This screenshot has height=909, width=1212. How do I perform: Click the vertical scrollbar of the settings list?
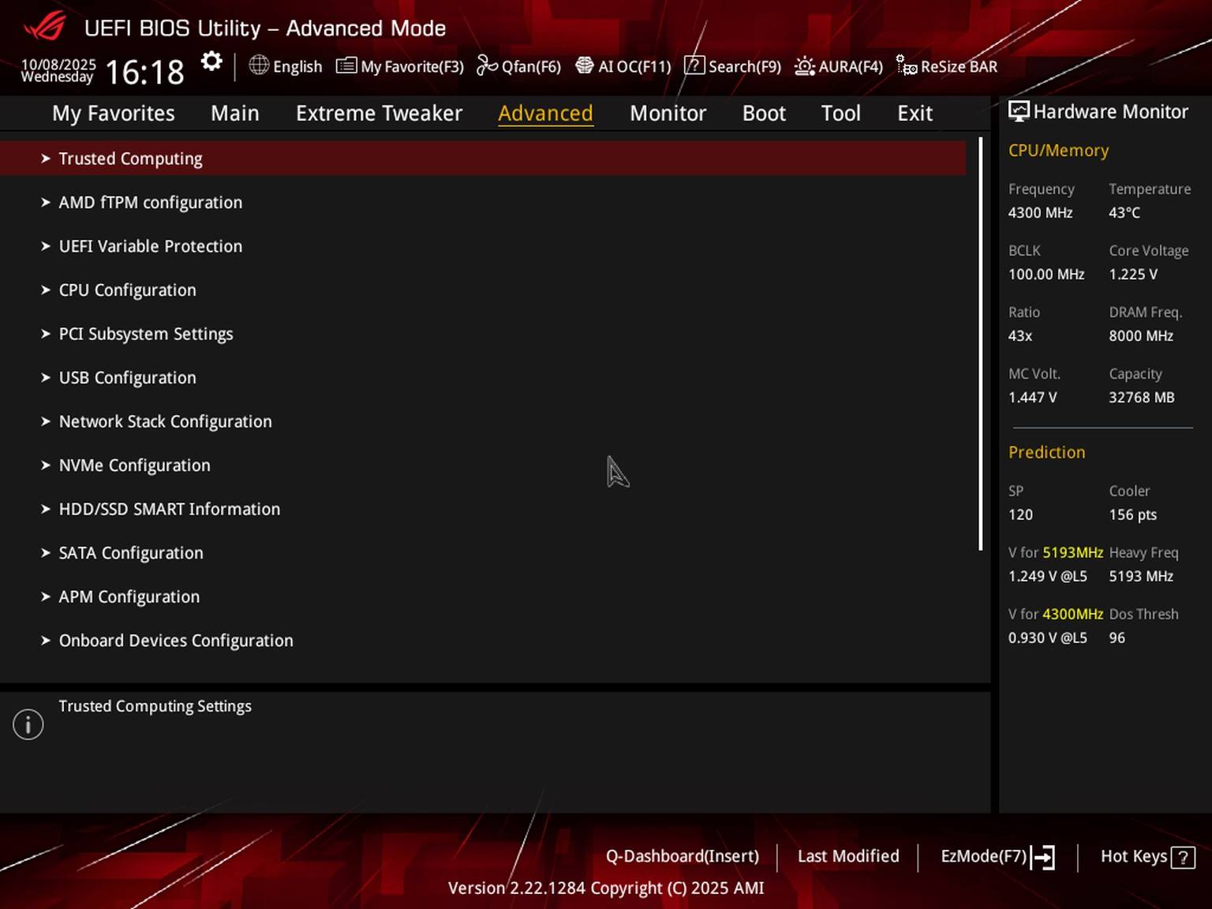coord(981,344)
